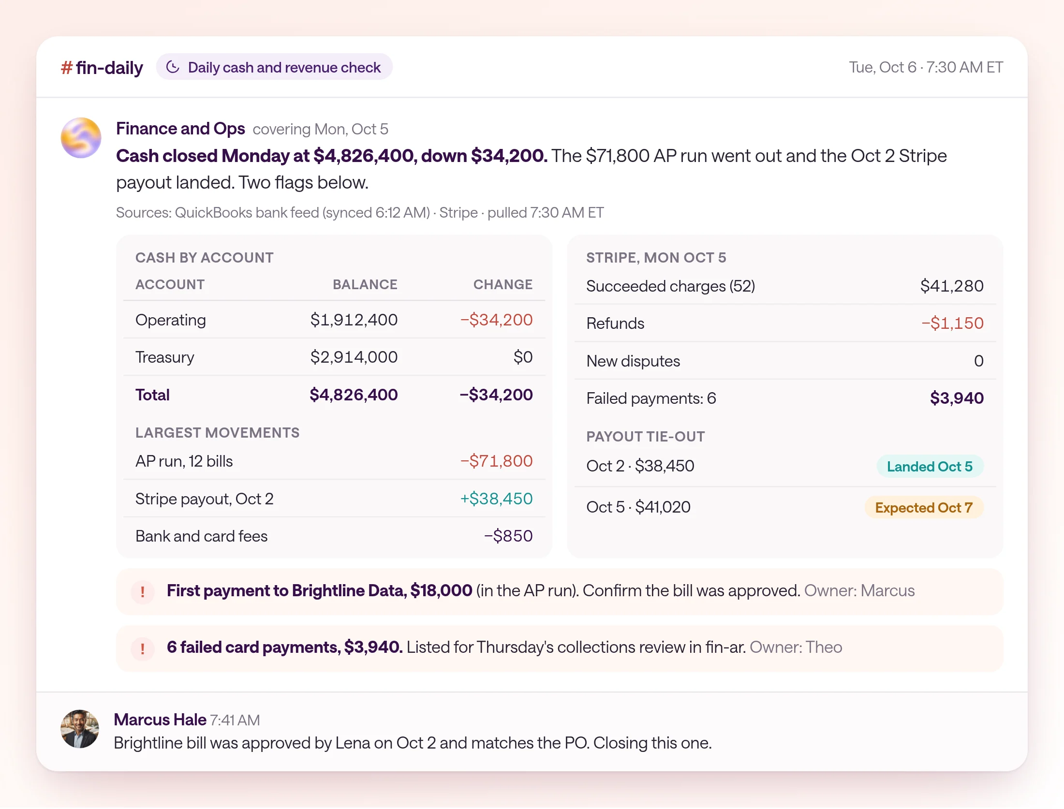Click the AP run, 12 bills row
This screenshot has width=1064, height=809.
[x=334, y=461]
